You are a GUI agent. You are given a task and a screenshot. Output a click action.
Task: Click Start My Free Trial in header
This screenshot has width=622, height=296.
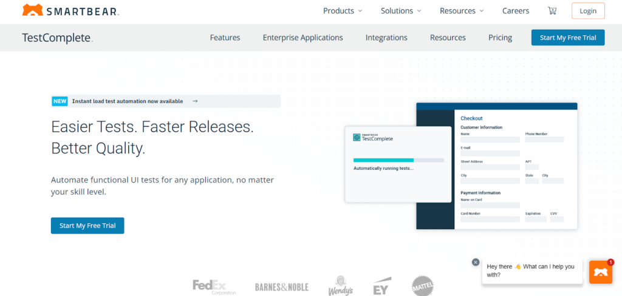(x=568, y=38)
